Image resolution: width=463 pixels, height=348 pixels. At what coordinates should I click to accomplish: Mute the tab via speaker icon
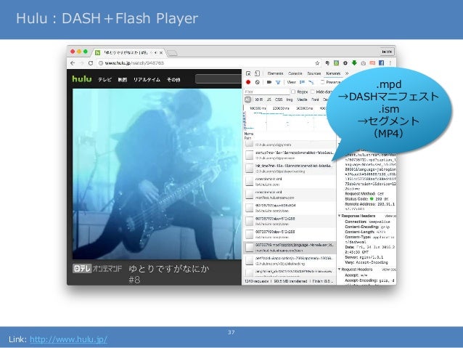click(x=155, y=52)
